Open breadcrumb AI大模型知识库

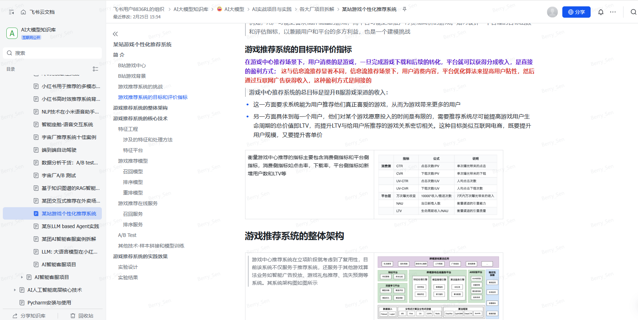coord(191,9)
